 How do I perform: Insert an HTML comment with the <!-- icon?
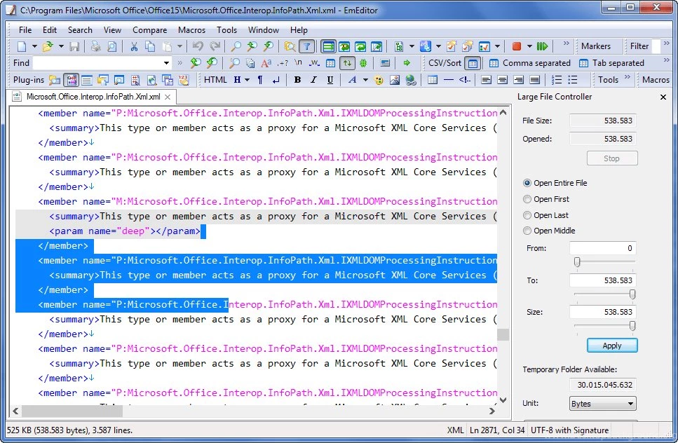tap(465, 79)
